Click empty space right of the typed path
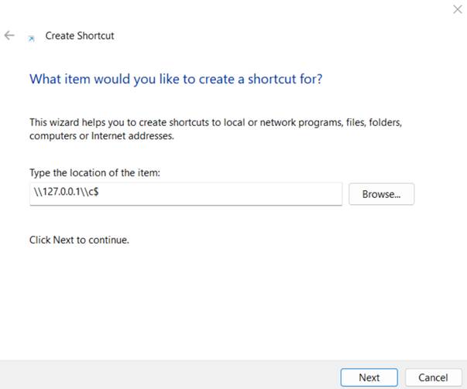Image resolution: width=467 pixels, height=389 pixels. 232,194
